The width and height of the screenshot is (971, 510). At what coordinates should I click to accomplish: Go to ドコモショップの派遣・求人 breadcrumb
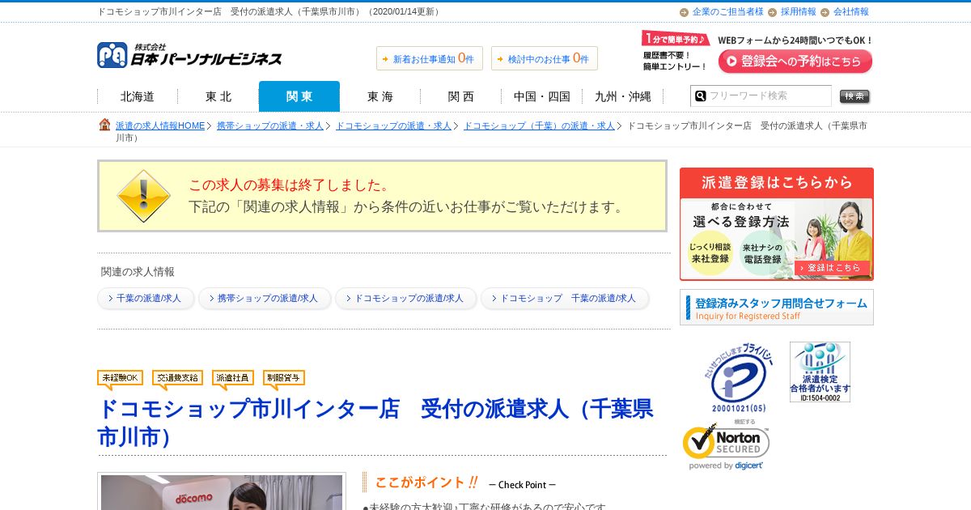coord(393,125)
